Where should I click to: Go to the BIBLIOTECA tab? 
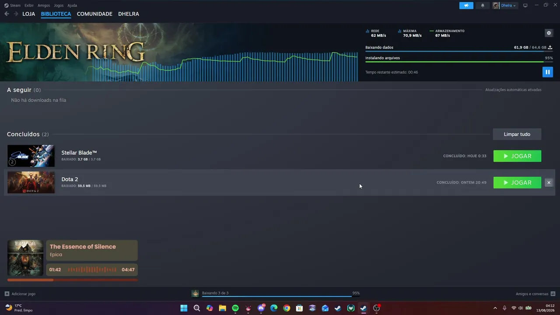point(56,14)
